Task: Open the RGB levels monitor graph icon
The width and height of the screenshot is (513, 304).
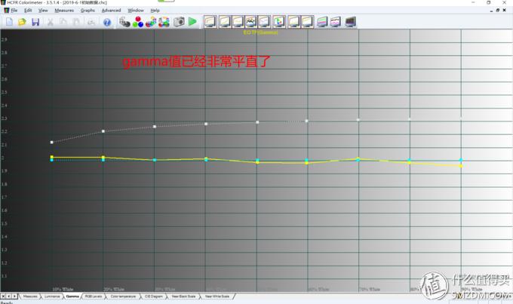Action: click(x=251, y=22)
